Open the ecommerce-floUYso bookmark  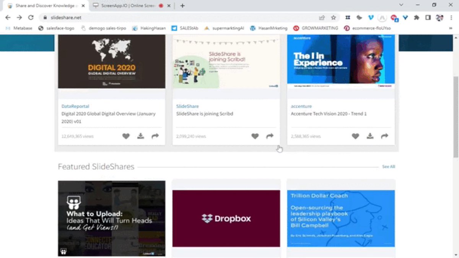point(368,28)
